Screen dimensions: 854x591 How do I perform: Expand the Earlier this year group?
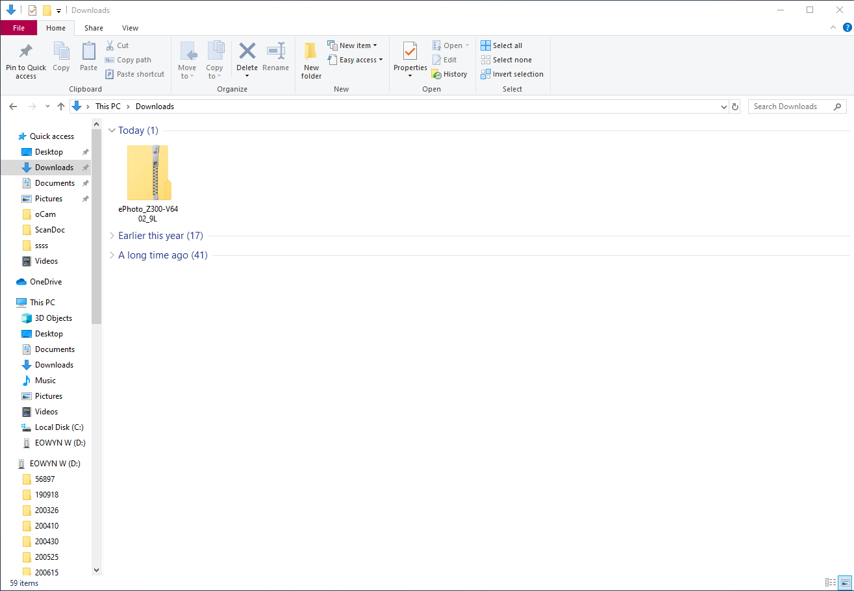[112, 236]
